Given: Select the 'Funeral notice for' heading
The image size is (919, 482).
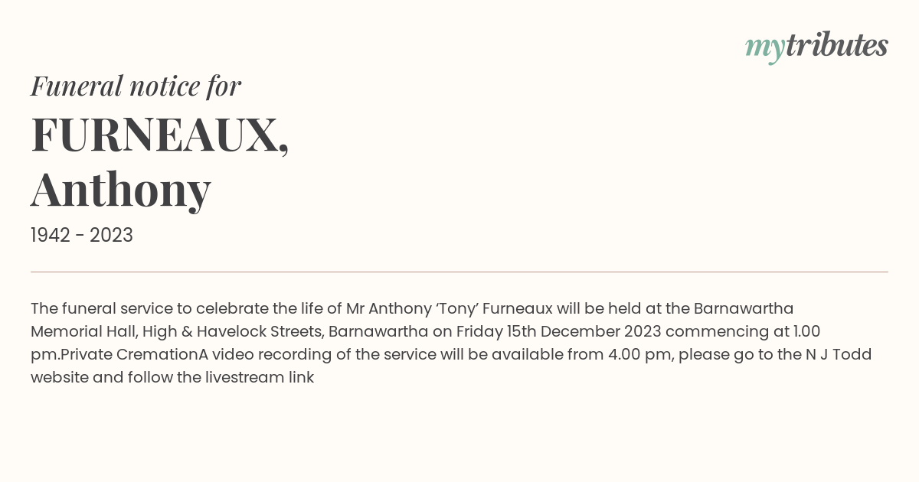Looking at the screenshot, I should click(136, 86).
